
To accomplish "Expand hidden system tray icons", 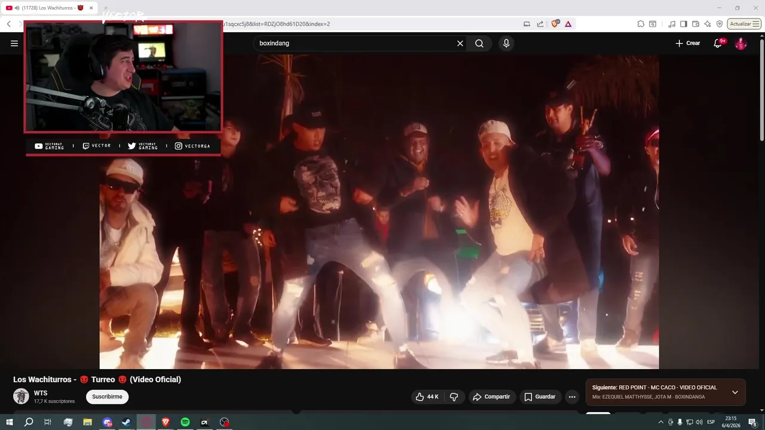I will point(660,422).
